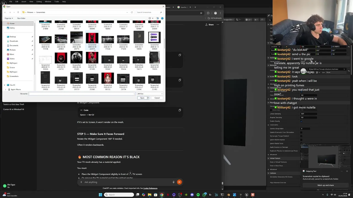Collapse the This PC tree node
The height and width of the screenshot is (198, 353).
(x=4, y=85)
